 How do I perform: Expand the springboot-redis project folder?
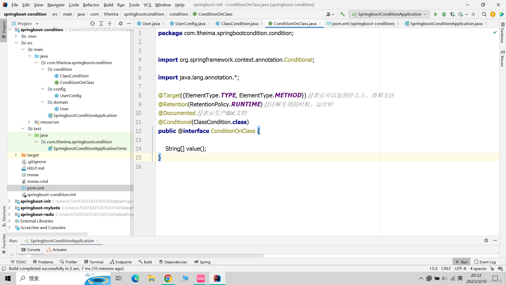click(10, 214)
